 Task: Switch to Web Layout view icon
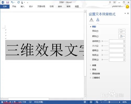tap(97, 102)
